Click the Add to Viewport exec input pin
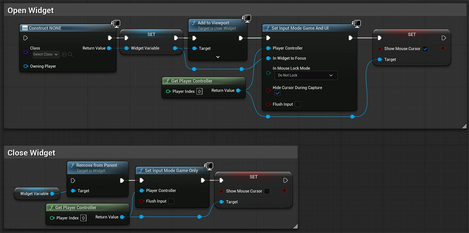Image resolution: width=469 pixels, height=233 pixels. point(195,38)
